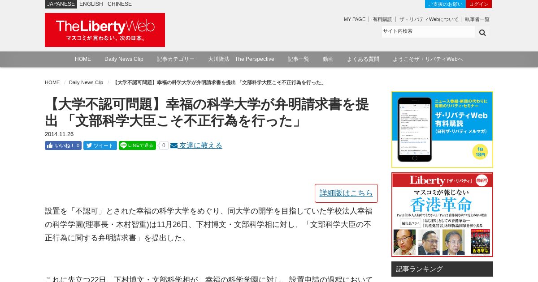Click TheLibertyWeb red logo
The height and width of the screenshot is (282, 538).
pyautogui.click(x=105, y=30)
